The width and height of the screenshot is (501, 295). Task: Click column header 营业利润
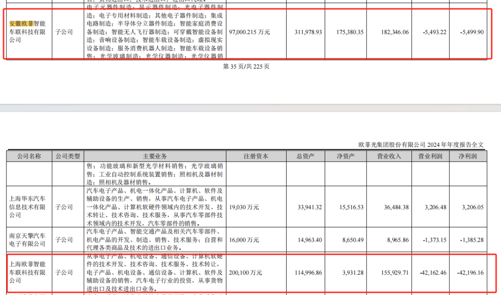[430, 156]
